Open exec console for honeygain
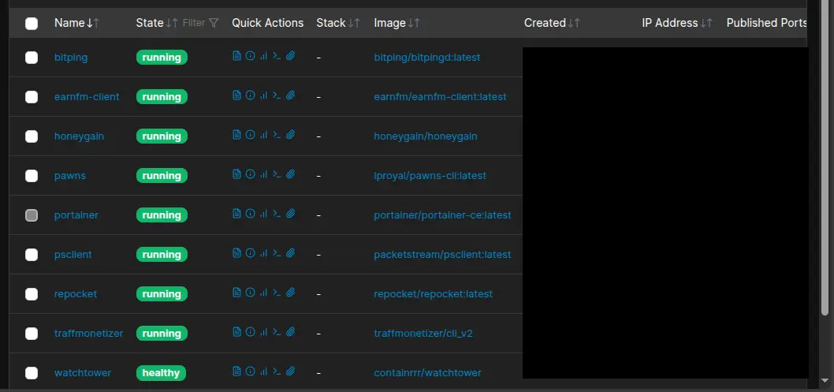Viewport: 834px width, 392px height. [277, 135]
